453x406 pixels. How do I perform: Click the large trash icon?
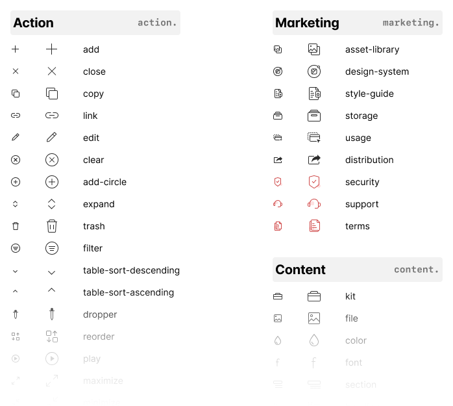(52, 226)
